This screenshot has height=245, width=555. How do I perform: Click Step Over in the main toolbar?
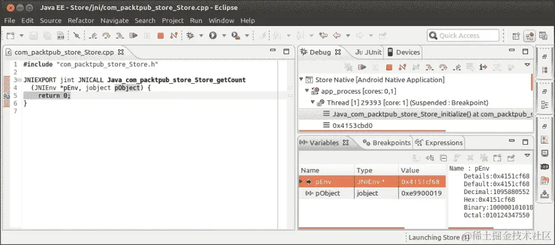106,35
